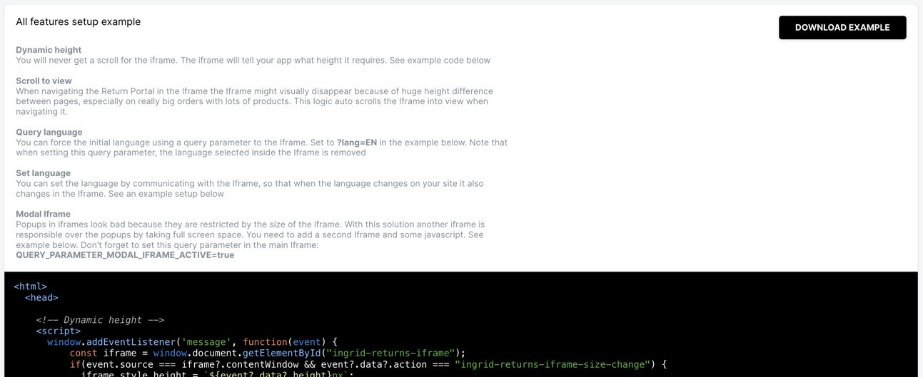Screen dimensions: 923x377
Task: Select the 'Query language' heading
Action: [x=49, y=133]
